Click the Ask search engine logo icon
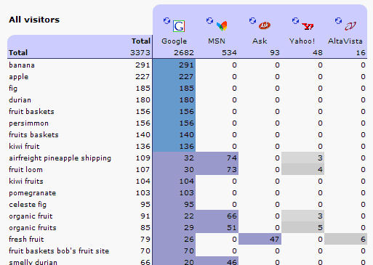 [x=265, y=25]
